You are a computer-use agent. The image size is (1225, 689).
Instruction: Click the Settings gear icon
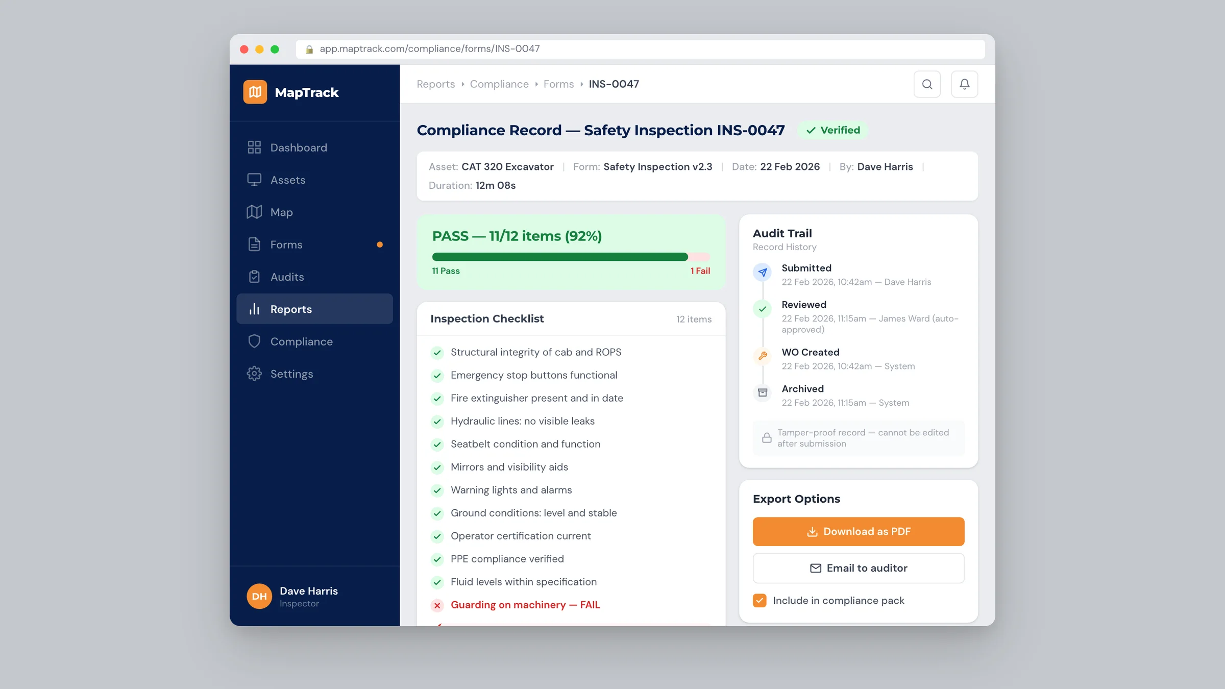254,374
